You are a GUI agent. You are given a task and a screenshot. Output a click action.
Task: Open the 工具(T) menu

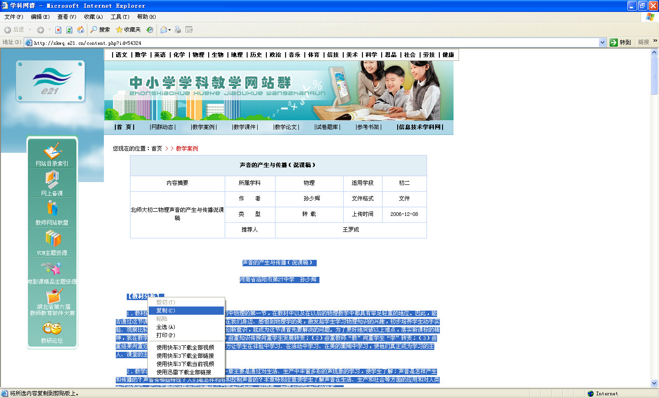pyautogui.click(x=120, y=17)
